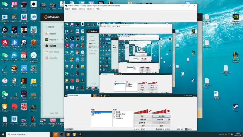This screenshot has width=243, height=137.
Task: Open the 档案(F) menu in OBS
Action: (67, 9)
